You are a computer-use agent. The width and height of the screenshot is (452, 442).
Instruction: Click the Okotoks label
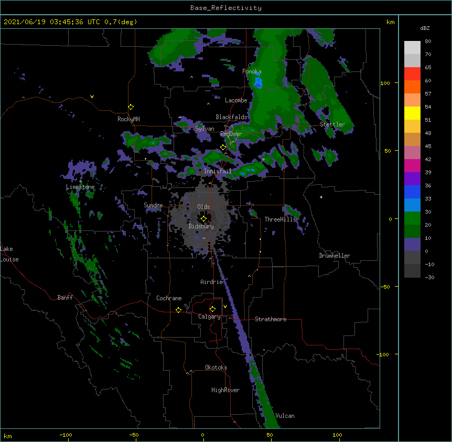(216, 367)
